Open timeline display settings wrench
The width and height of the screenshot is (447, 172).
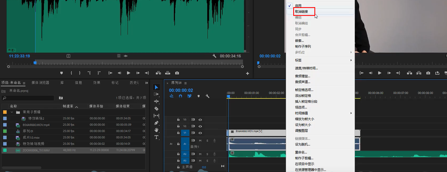(207, 96)
